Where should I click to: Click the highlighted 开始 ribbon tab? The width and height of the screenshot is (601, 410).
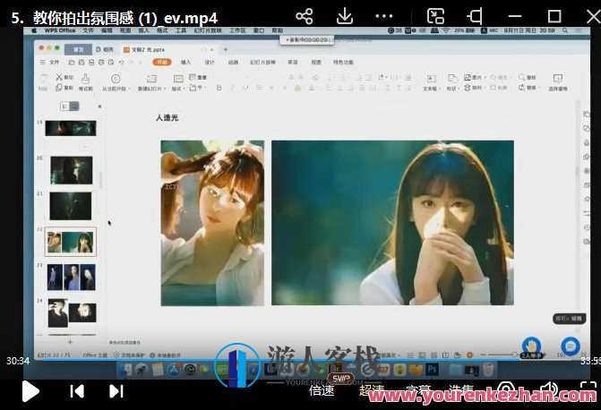point(161,63)
